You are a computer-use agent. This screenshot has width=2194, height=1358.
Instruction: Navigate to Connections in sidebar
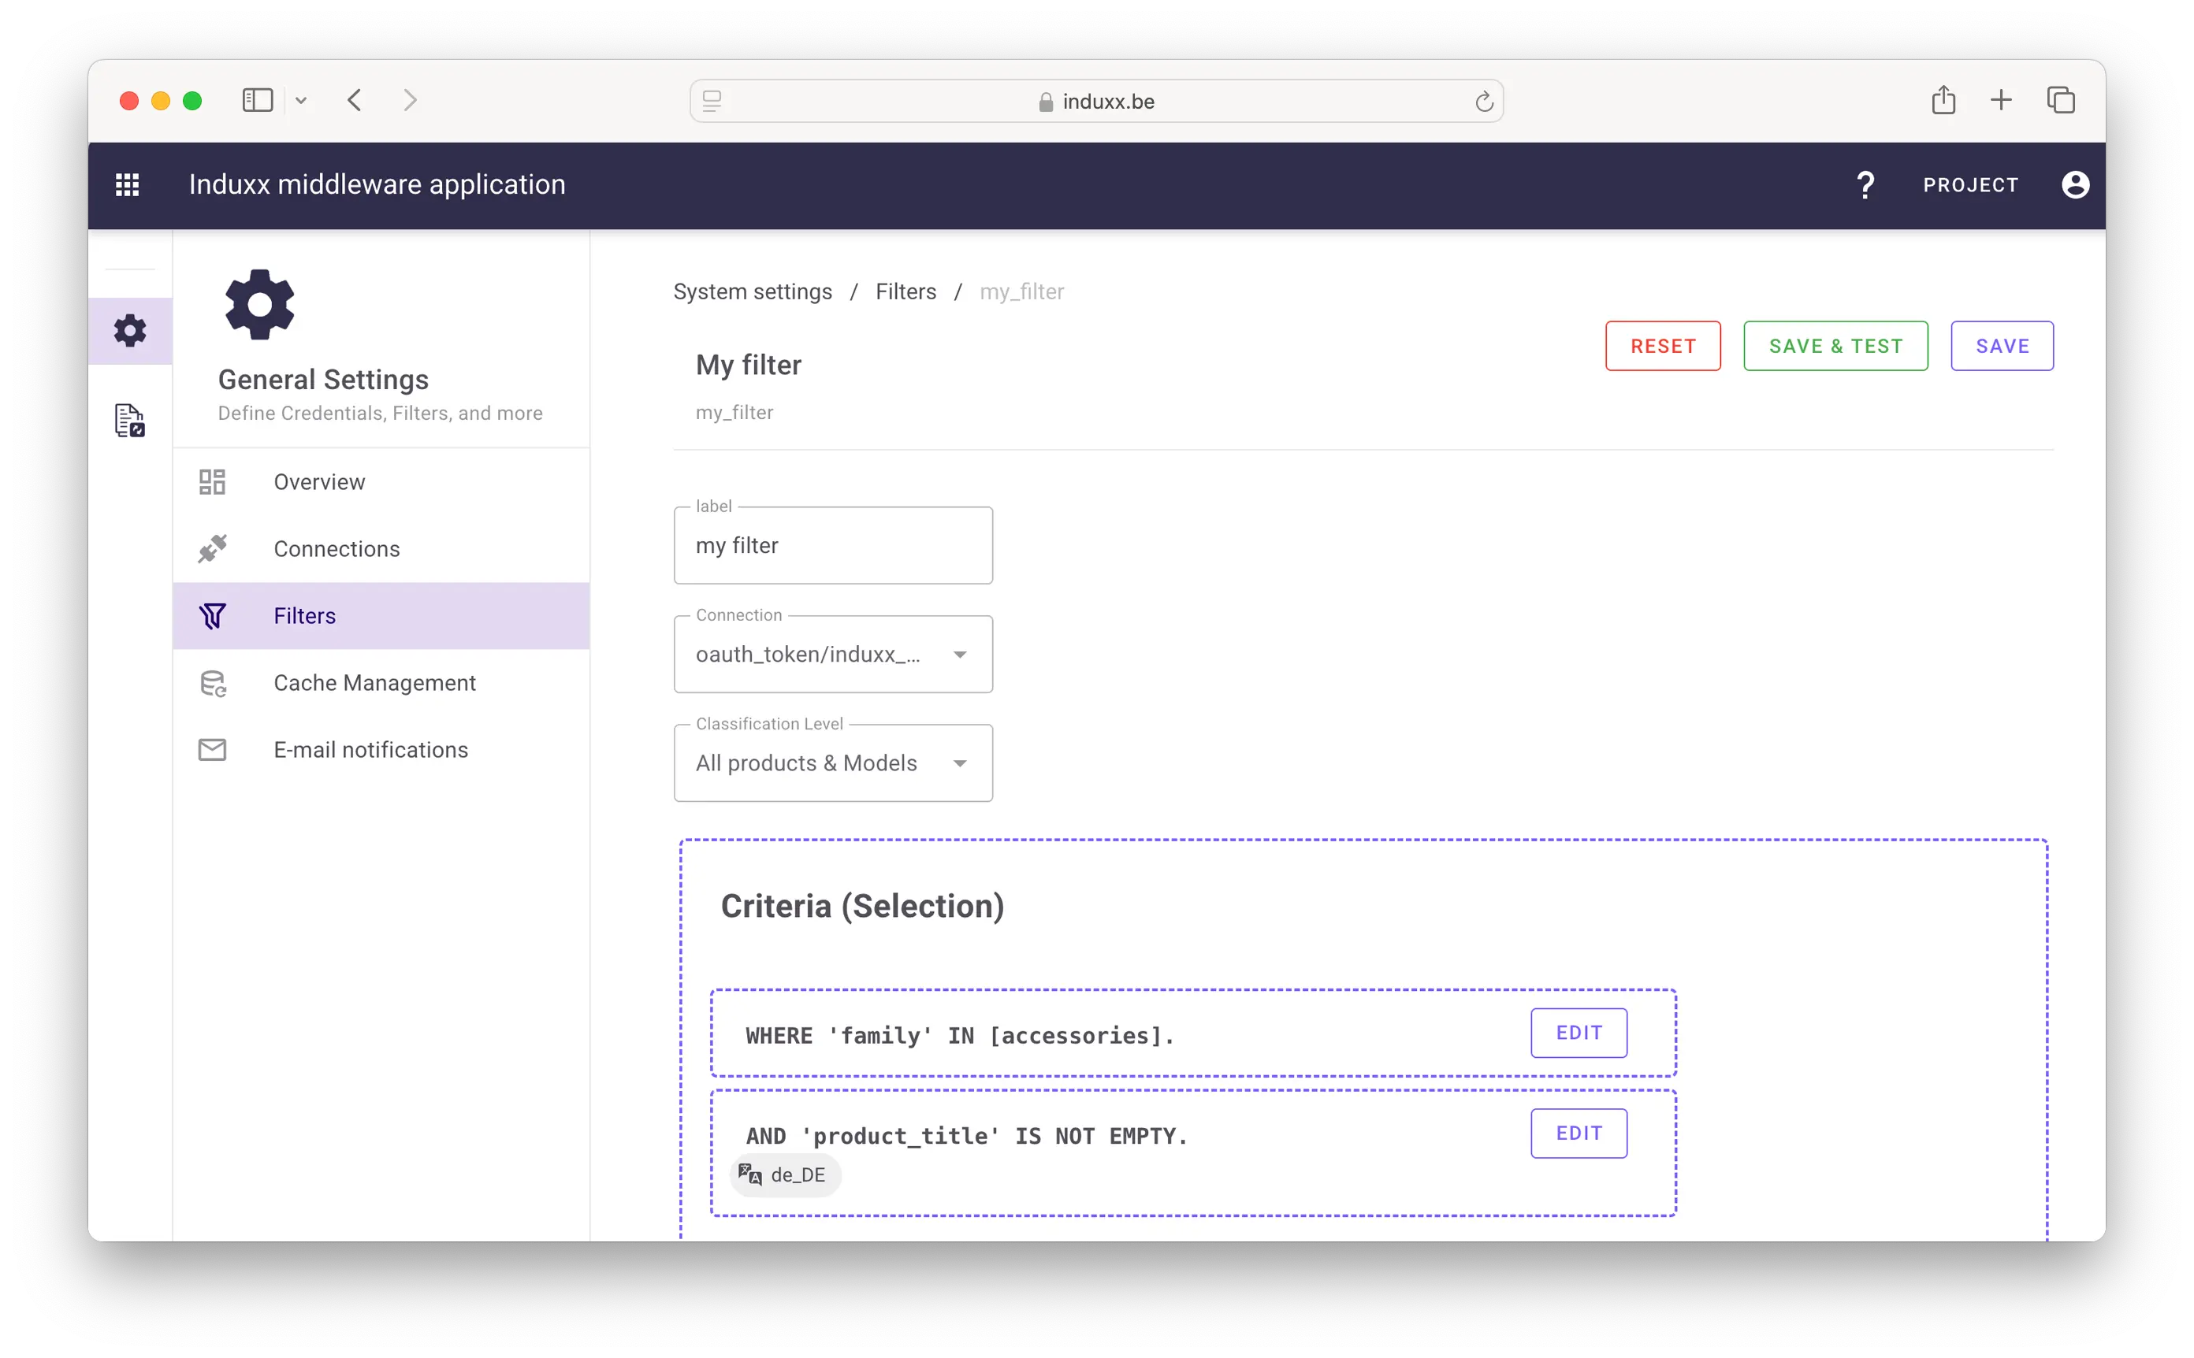pos(337,549)
